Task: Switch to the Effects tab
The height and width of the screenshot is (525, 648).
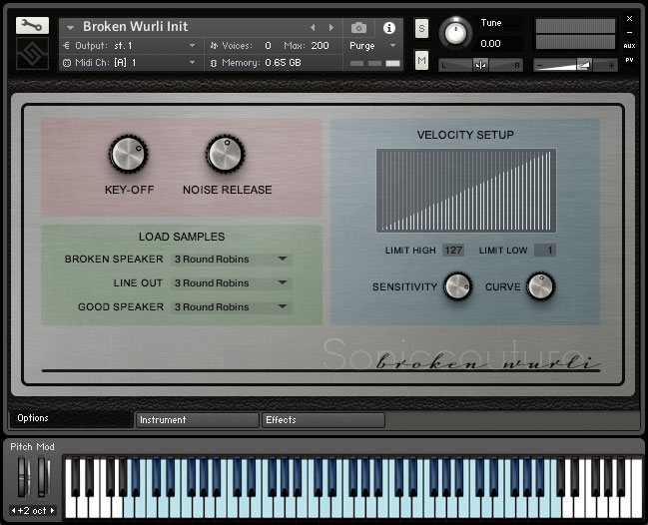Action: click(324, 420)
